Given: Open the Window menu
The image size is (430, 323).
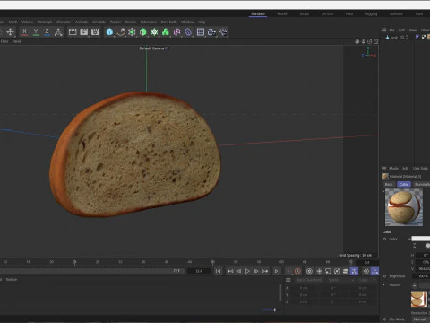Looking at the screenshot, I should point(187,22).
